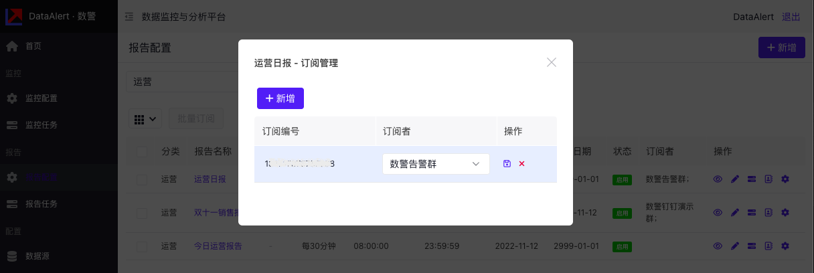814x273 pixels.
Task: Delete subscription row with red X icon
Action: point(521,163)
